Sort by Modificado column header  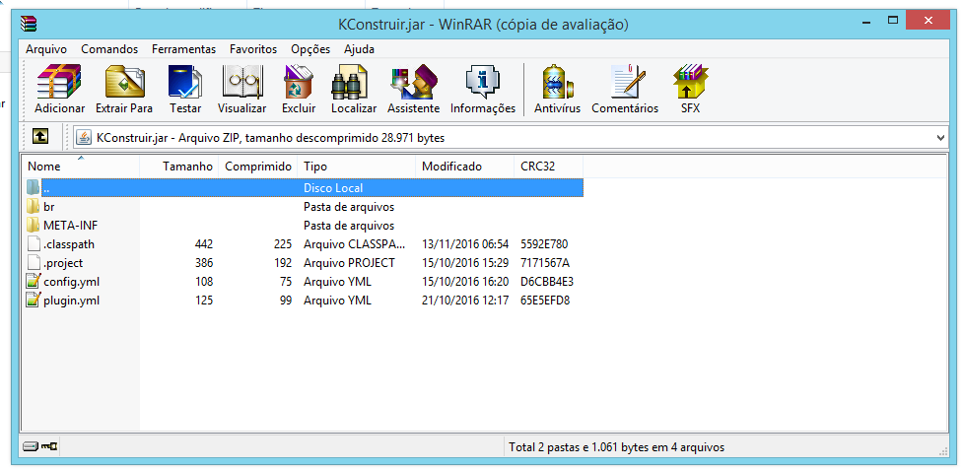[464, 167]
